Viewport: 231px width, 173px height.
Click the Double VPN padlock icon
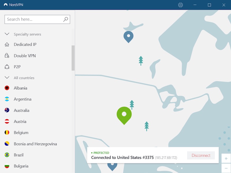7,56
